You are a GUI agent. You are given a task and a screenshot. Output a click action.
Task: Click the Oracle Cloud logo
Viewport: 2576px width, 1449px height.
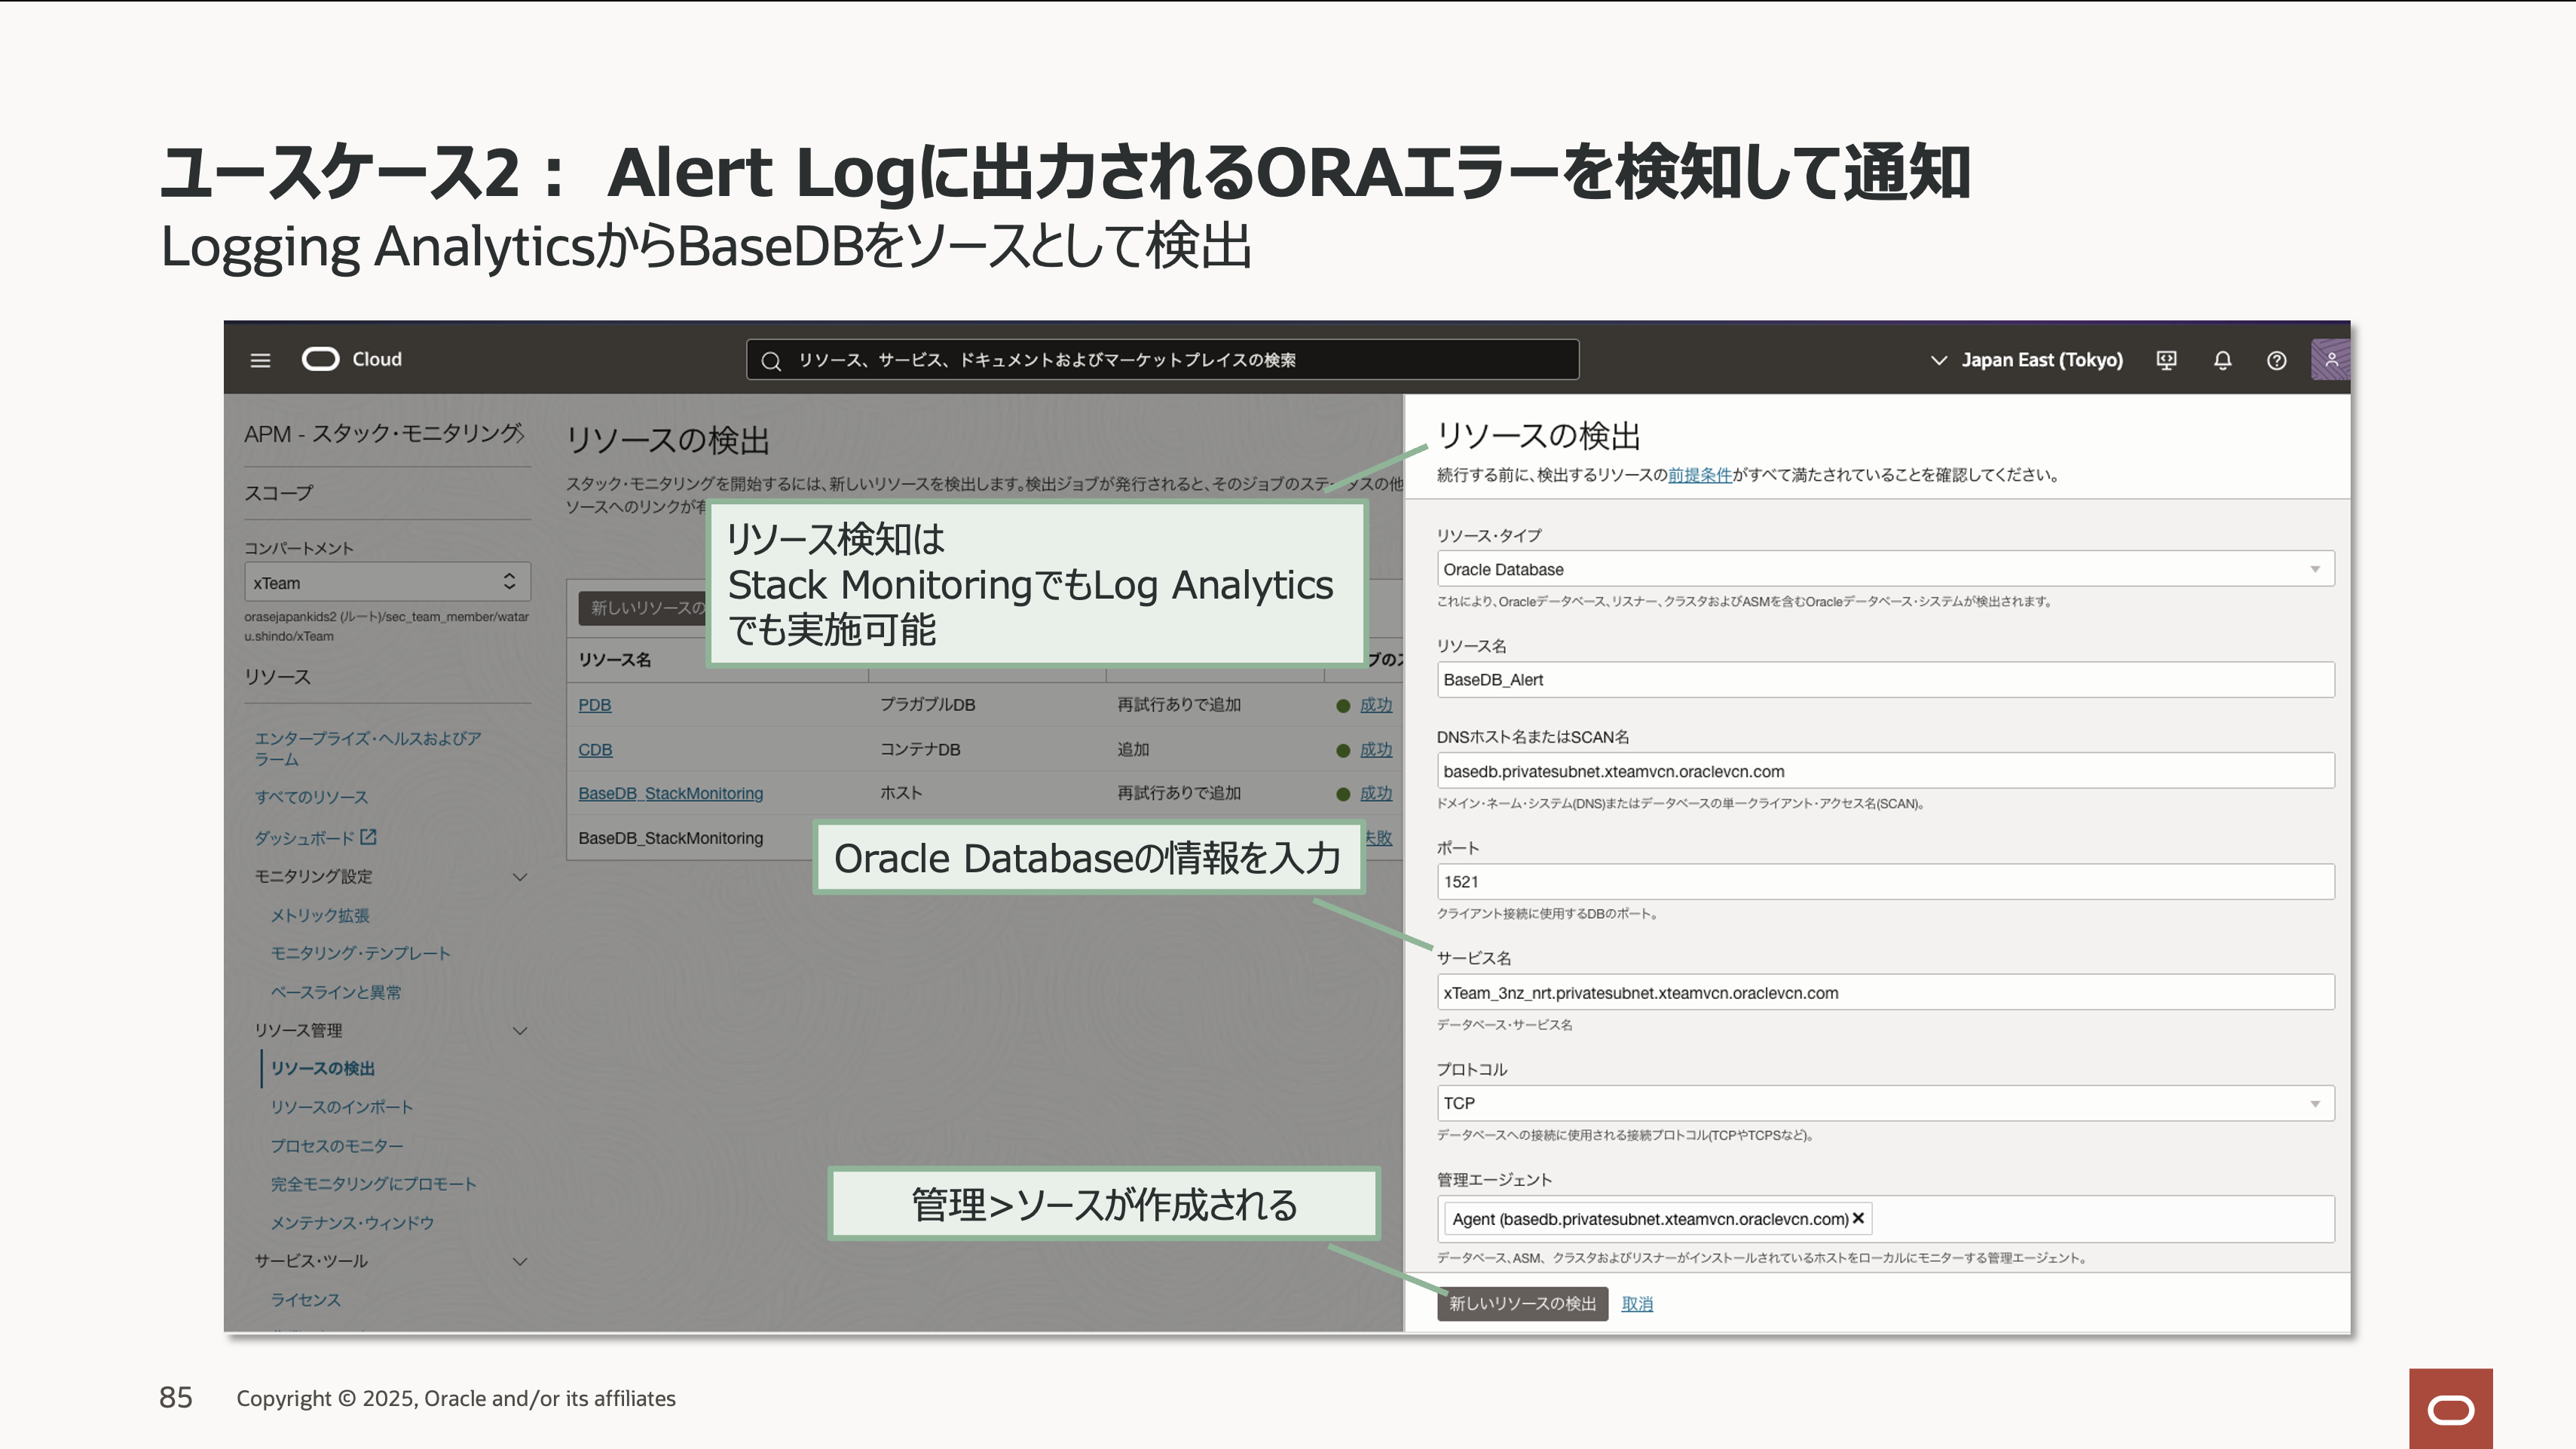click(321, 359)
